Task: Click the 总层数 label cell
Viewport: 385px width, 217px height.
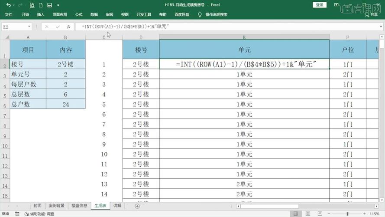Action: pyautogui.click(x=28, y=94)
